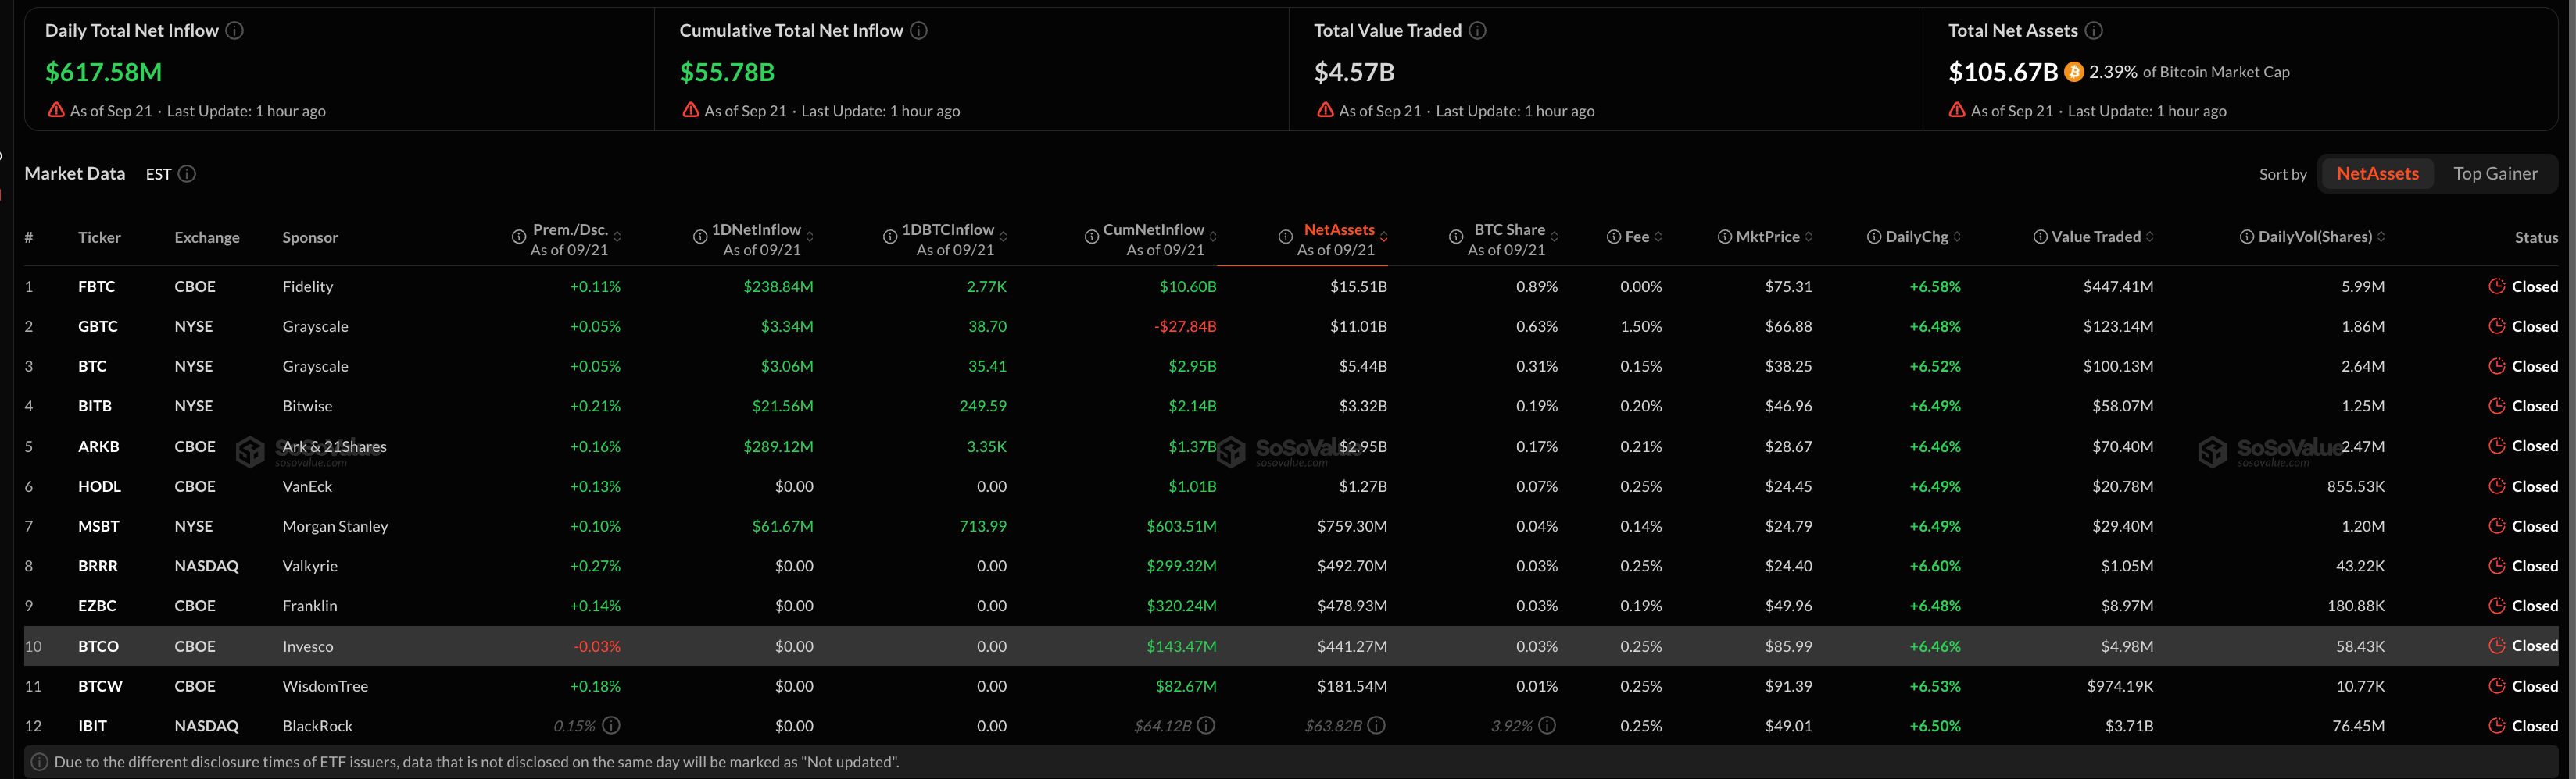This screenshot has width=2576, height=779.
Task: Click info icon for Value Traded column
Action: [x=2040, y=237]
